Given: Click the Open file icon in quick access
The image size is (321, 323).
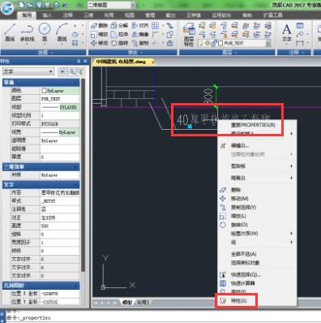Looking at the screenshot, I should [30, 5].
